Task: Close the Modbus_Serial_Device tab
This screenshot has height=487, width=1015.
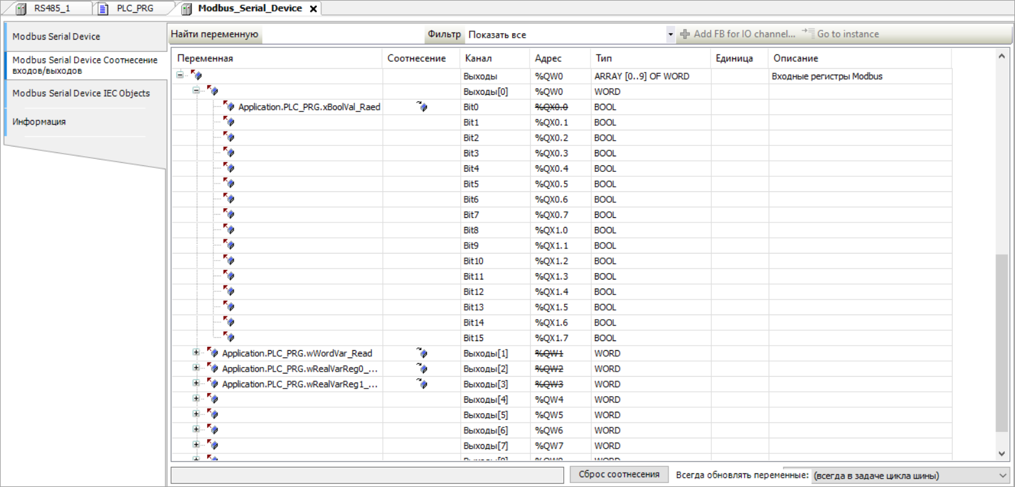Action: [313, 8]
